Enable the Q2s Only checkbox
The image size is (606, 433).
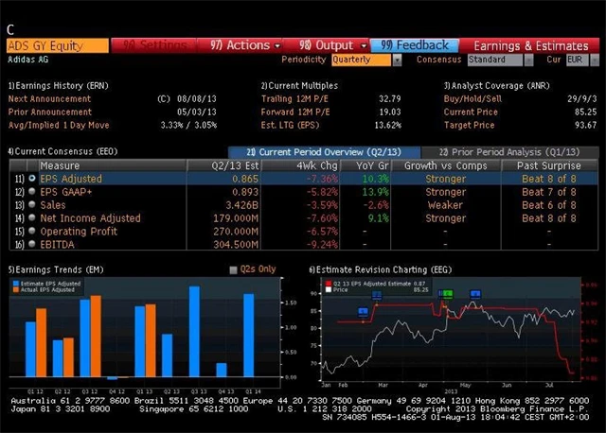pos(234,269)
